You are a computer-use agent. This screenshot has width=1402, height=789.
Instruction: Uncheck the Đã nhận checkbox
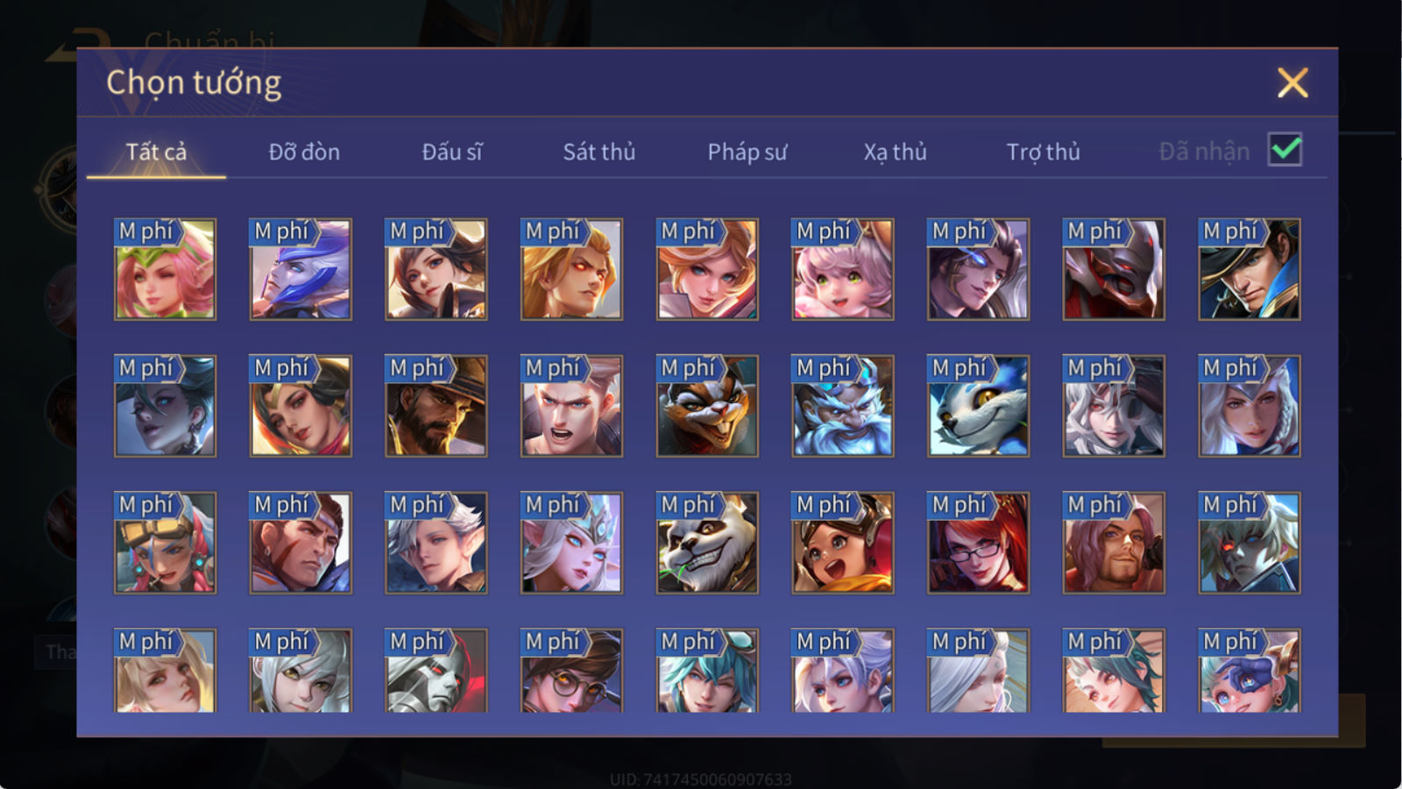(x=1285, y=150)
